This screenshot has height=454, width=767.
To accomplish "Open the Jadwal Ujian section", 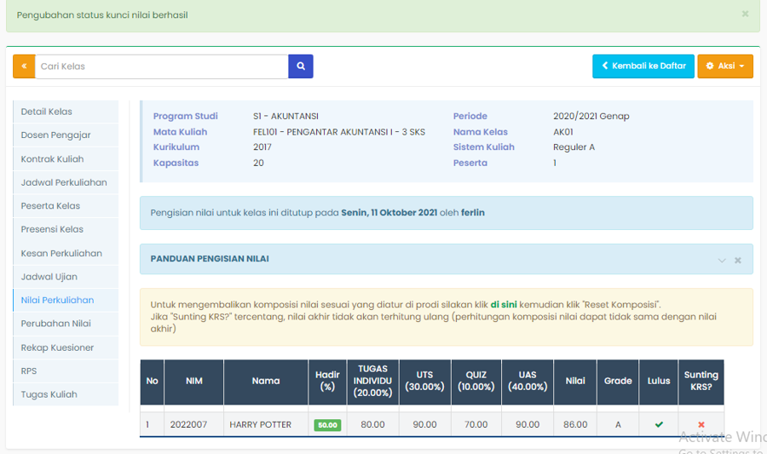I will [49, 277].
